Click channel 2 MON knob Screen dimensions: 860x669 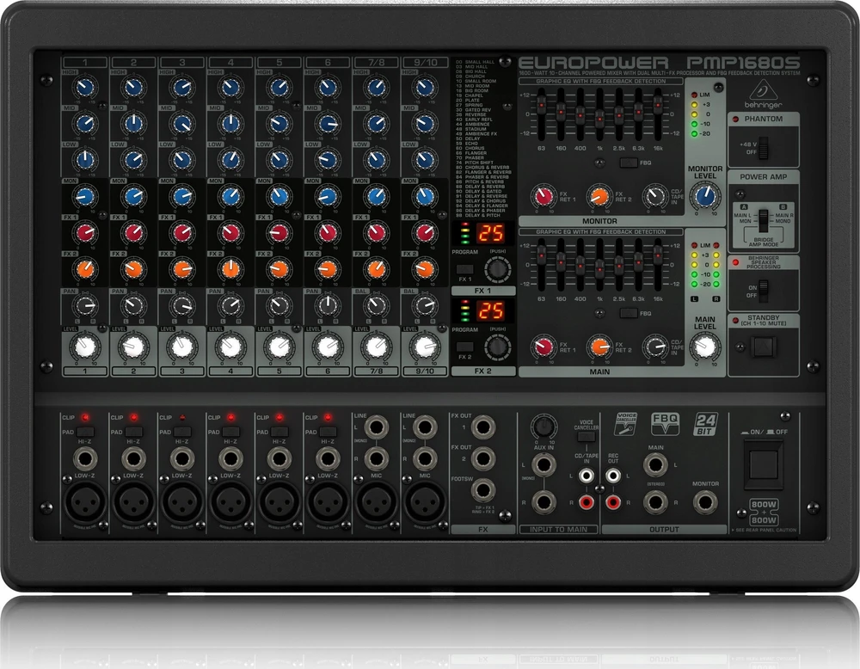pyautogui.click(x=133, y=196)
